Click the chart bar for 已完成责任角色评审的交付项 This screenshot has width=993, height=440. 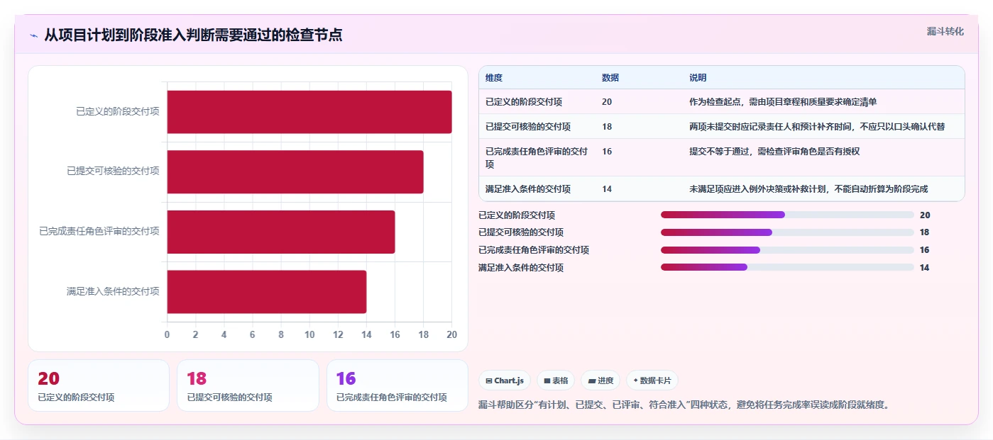click(x=281, y=232)
